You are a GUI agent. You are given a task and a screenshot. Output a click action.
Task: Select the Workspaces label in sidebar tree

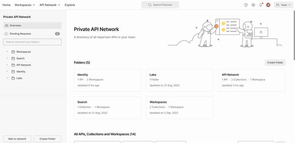pyautogui.click(x=24, y=52)
